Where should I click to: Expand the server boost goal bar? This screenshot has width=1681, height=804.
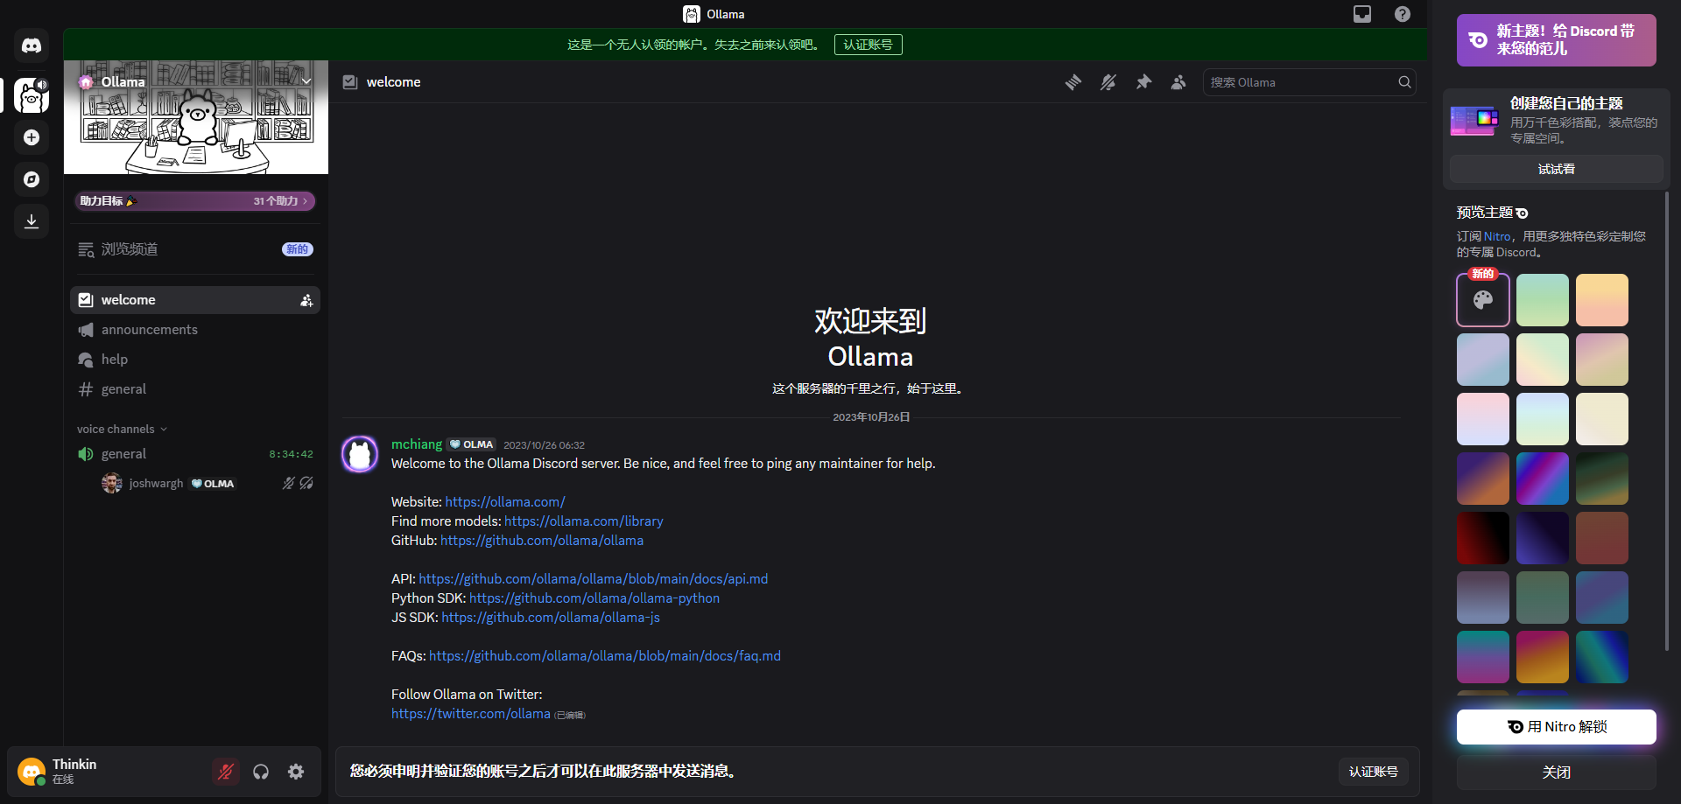click(194, 201)
